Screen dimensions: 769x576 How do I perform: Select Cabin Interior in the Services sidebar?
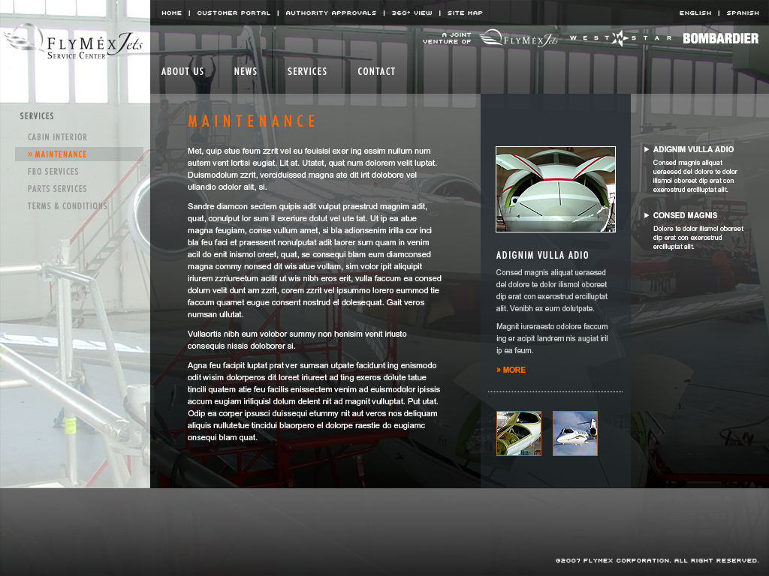(x=57, y=136)
